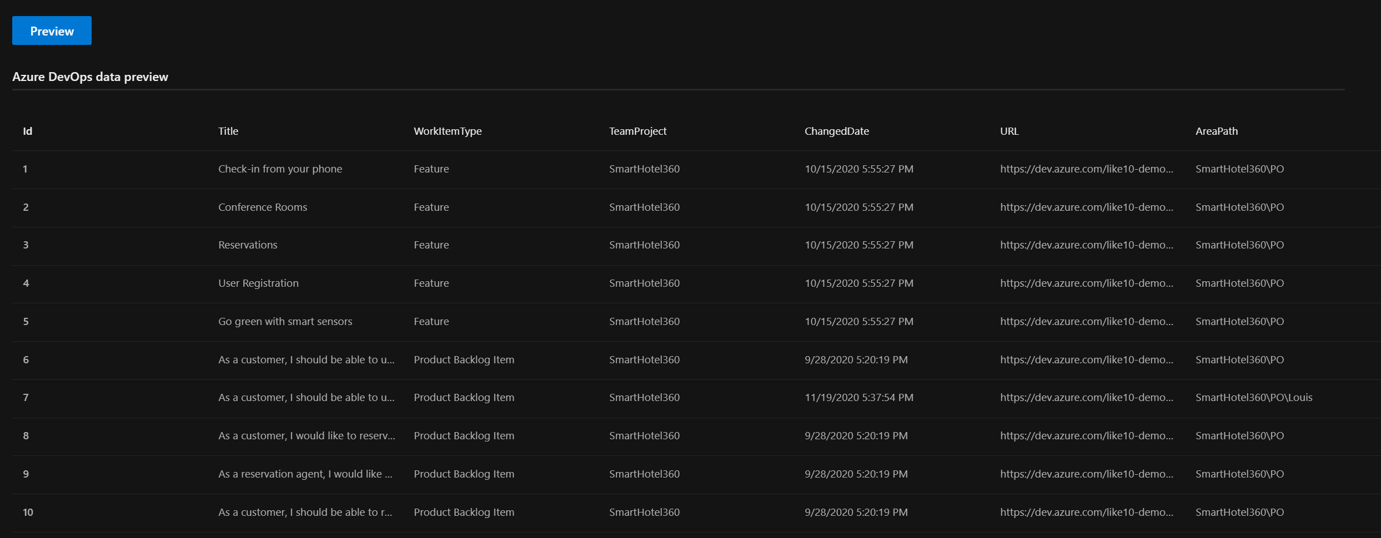Select 'Go green with smart sensors' title
The width and height of the screenshot is (1381, 538).
pyautogui.click(x=285, y=322)
